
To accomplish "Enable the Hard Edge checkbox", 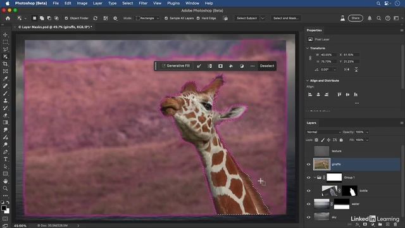I will point(198,18).
